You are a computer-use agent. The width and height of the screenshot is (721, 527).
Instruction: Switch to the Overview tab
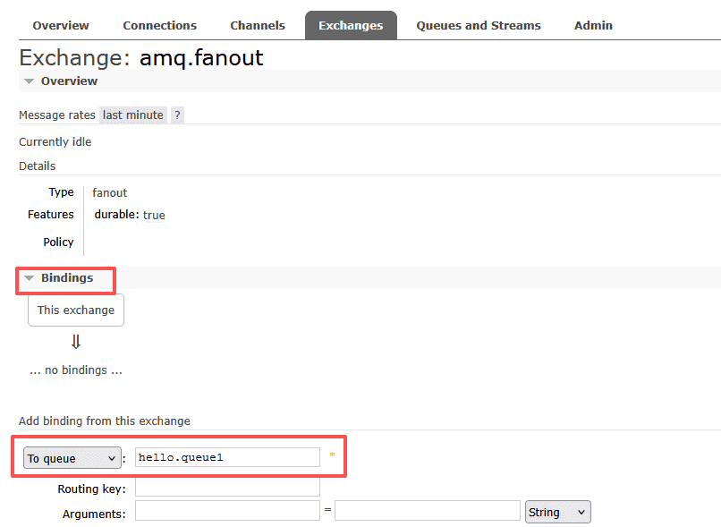(61, 25)
